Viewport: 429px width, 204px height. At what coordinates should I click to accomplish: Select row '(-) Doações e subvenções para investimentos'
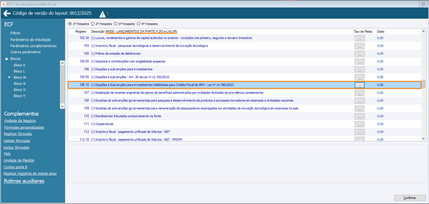pos(245,69)
